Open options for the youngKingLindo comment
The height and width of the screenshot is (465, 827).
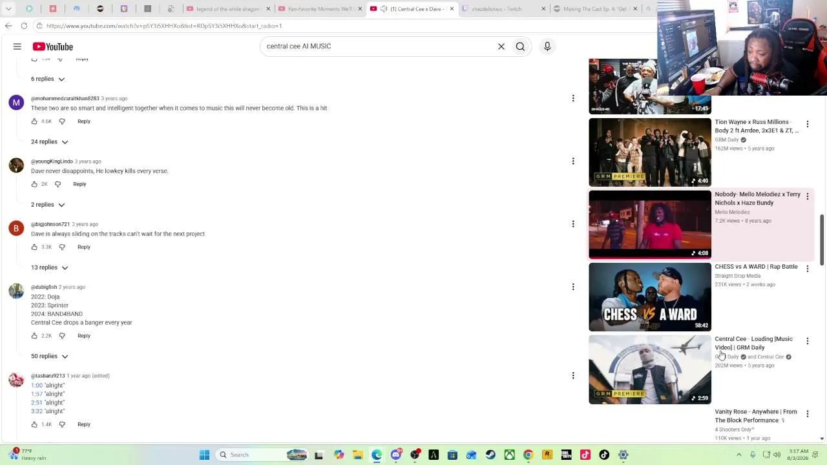573,161
